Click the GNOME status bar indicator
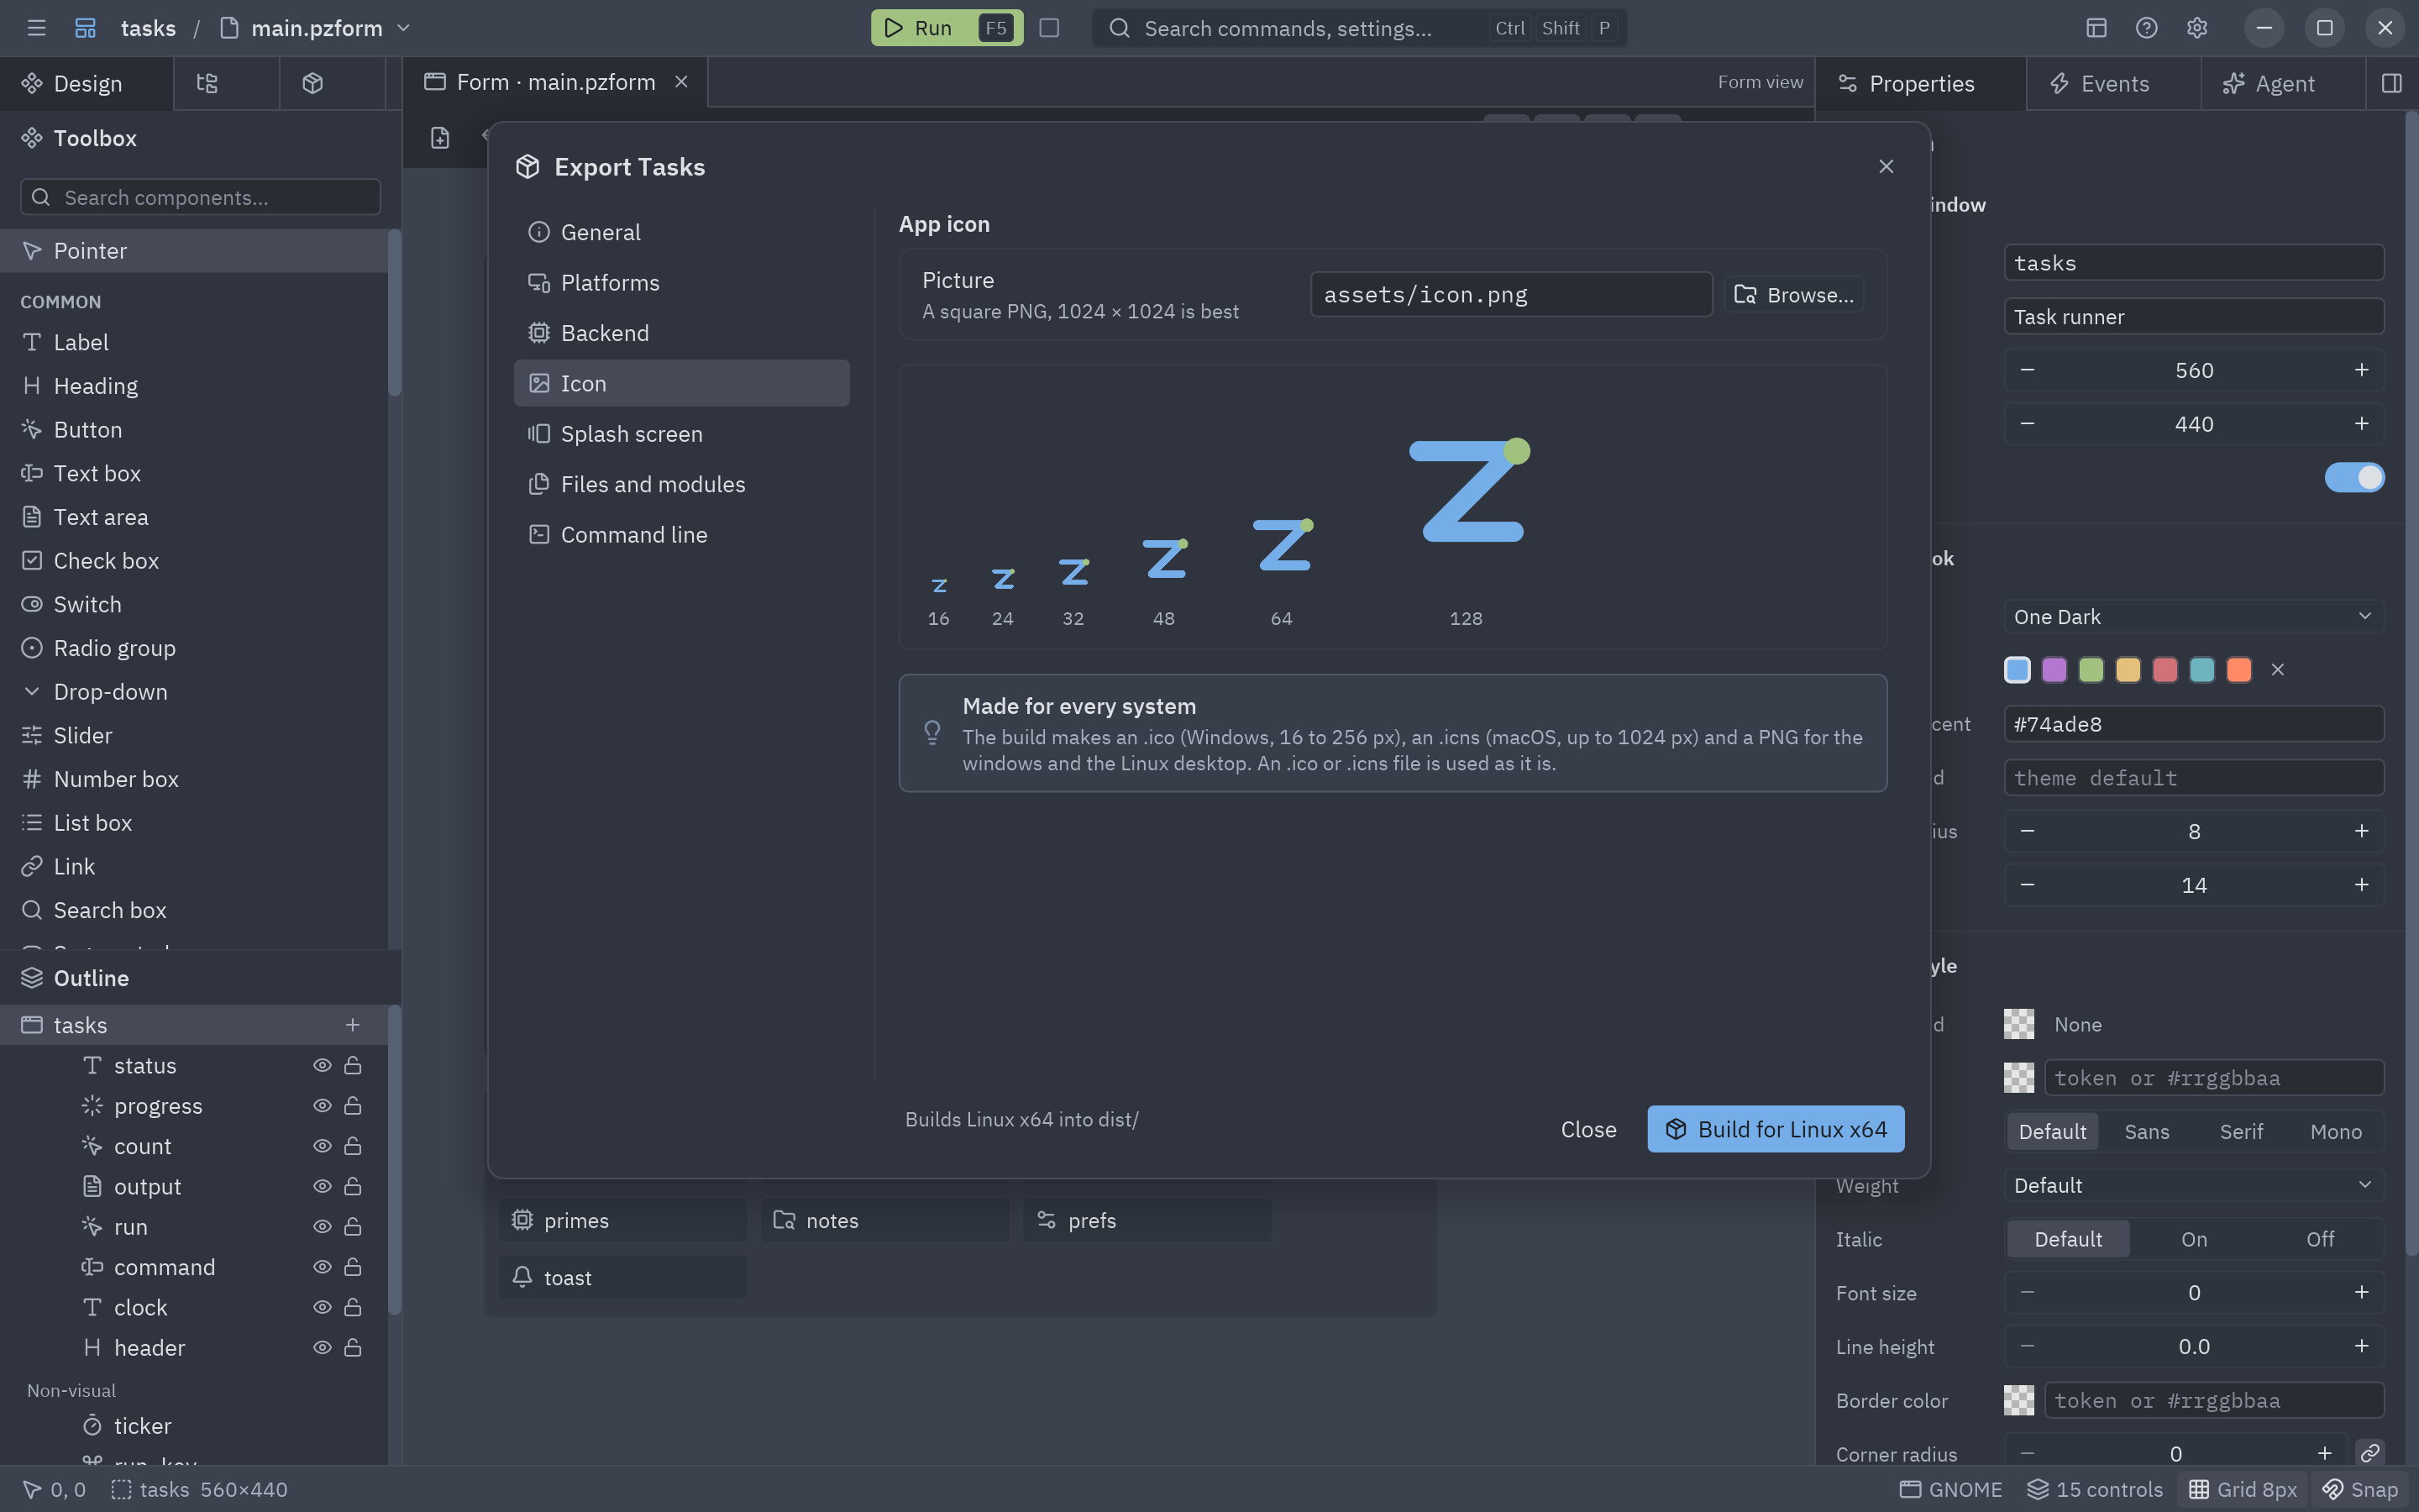 (x=1950, y=1489)
